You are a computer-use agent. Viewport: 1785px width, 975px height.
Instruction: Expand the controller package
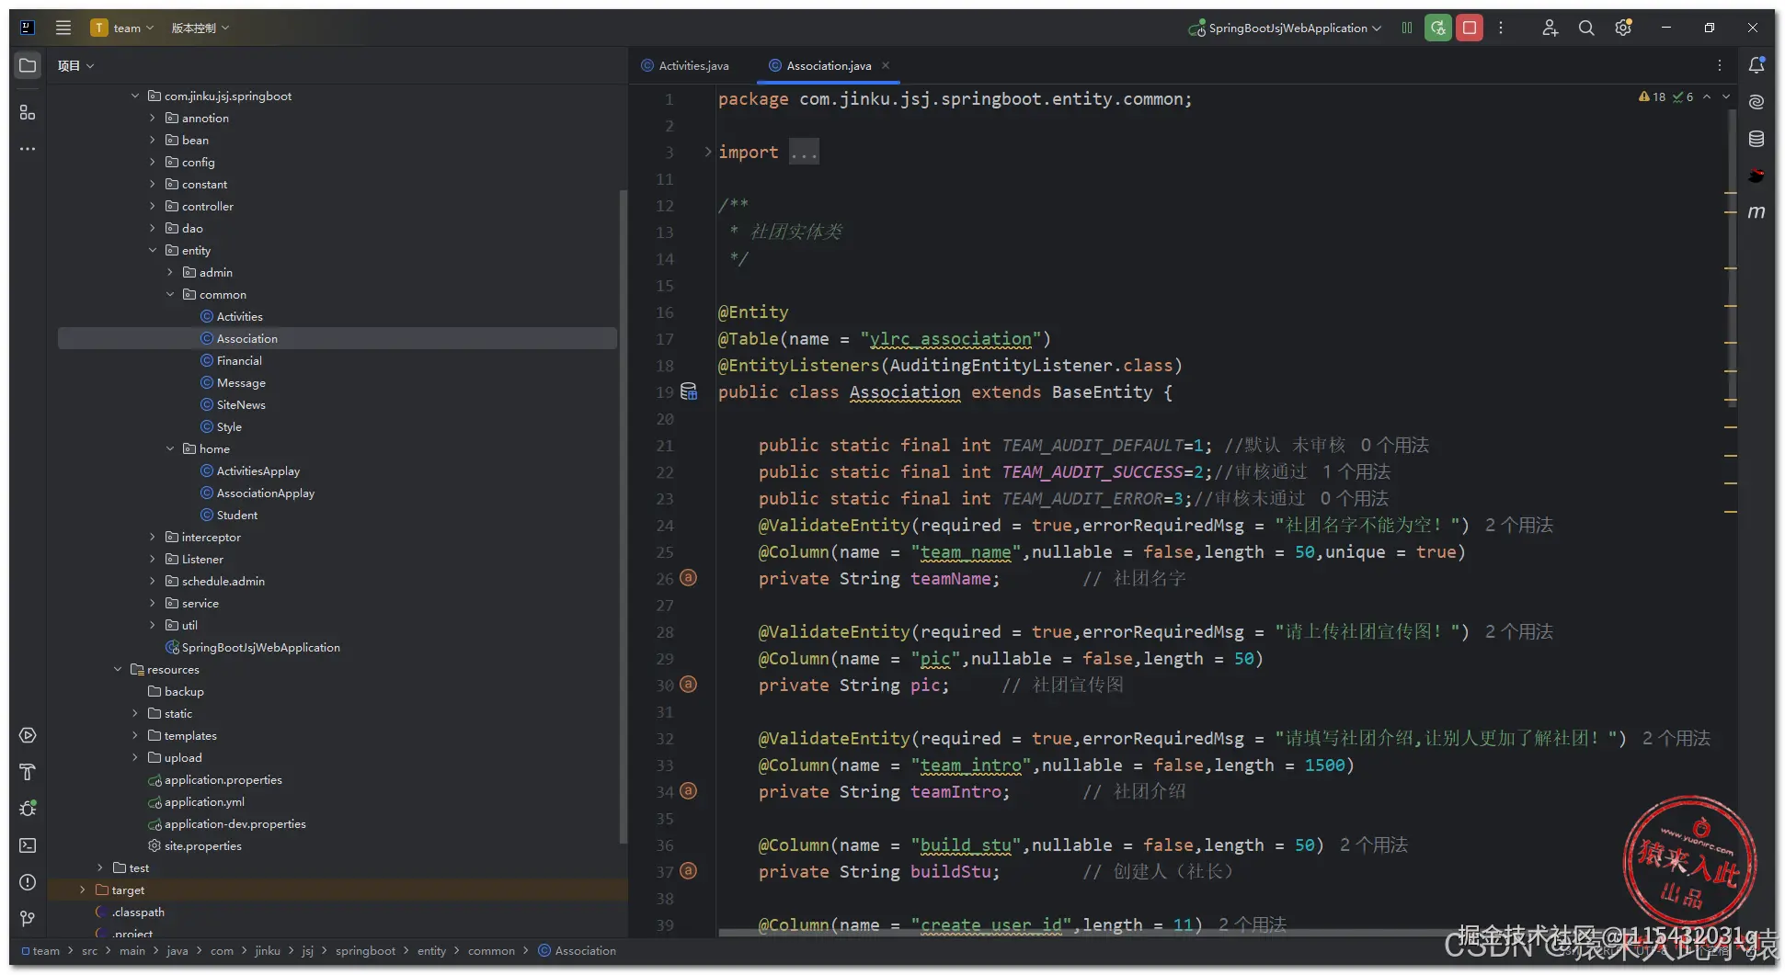[x=153, y=206]
